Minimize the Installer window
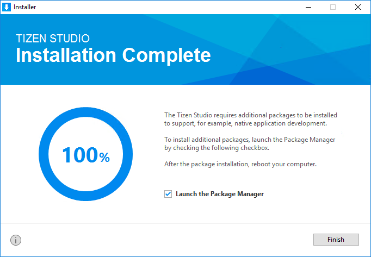Screen dimensions: 371x257 click(308, 7)
